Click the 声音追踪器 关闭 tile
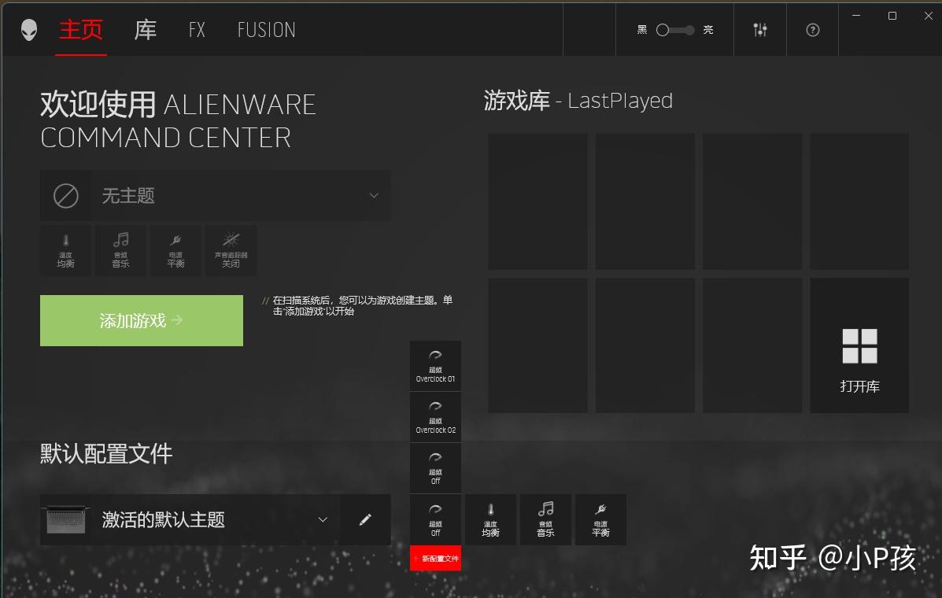This screenshot has width=942, height=598. tap(231, 251)
